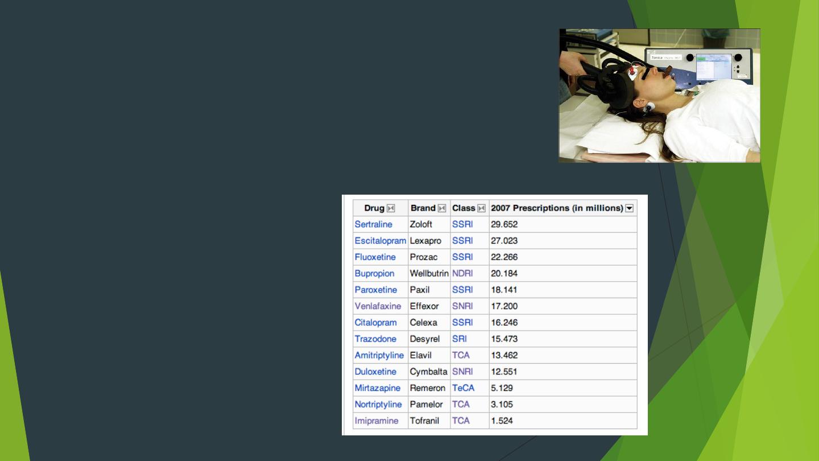Click the 1.524 prescriptions value

502,421
